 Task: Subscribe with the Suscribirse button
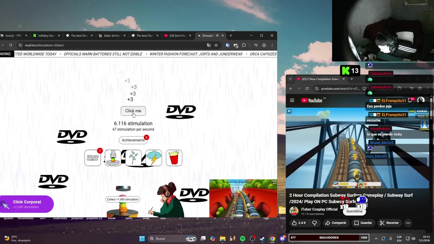point(354,211)
